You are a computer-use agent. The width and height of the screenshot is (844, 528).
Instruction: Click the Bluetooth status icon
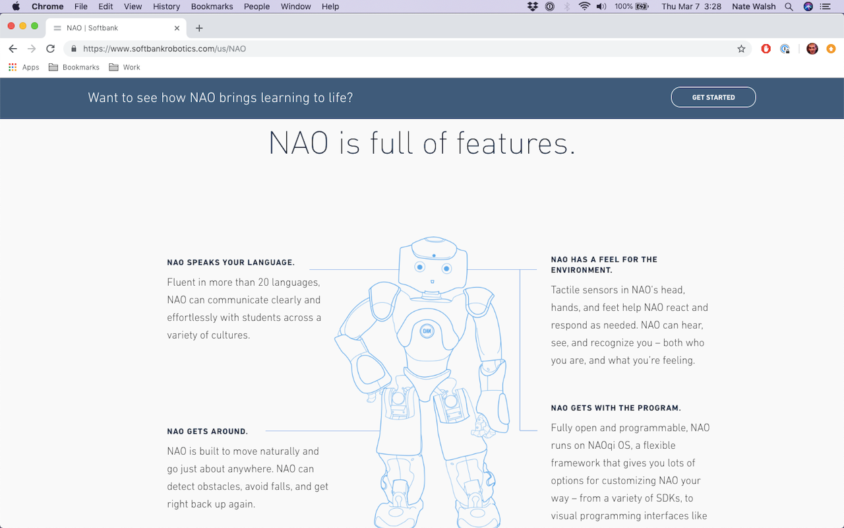[567, 7]
